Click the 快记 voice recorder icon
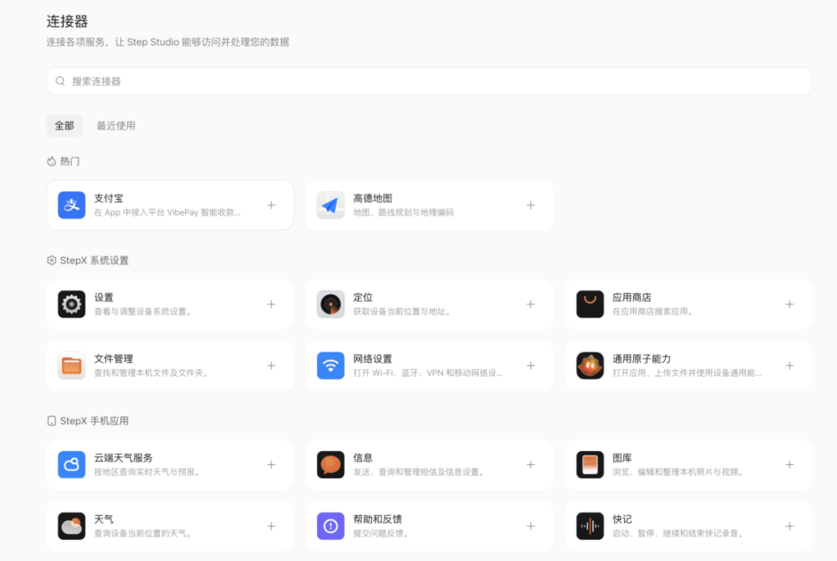 pos(590,526)
